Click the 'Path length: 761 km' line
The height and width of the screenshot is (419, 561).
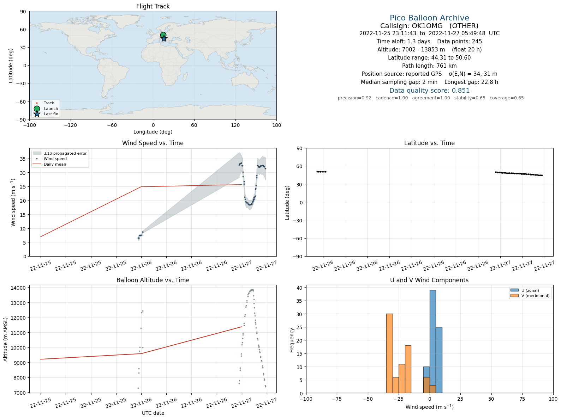click(x=429, y=66)
